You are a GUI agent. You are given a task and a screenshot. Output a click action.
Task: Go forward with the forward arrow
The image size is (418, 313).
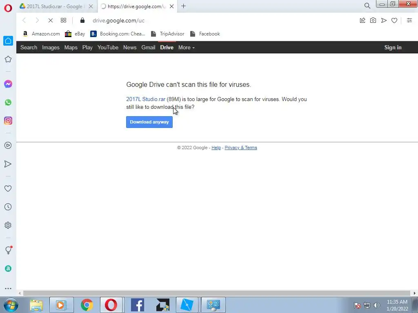point(37,20)
